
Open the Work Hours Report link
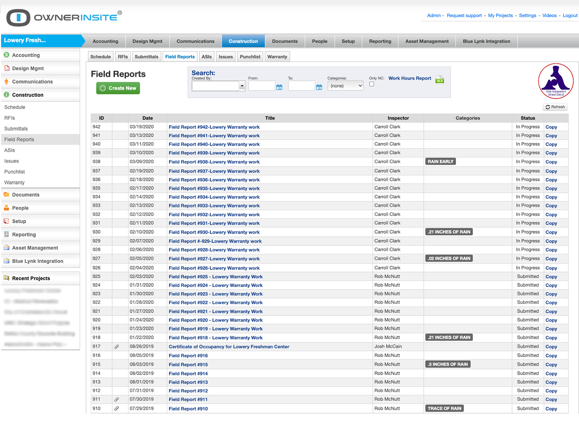tap(409, 78)
